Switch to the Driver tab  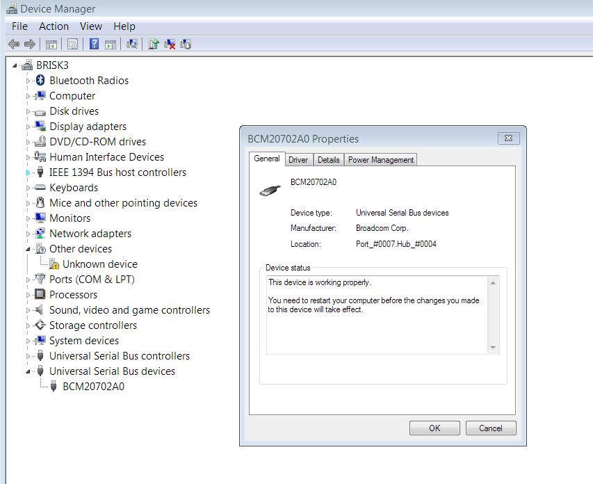[298, 160]
